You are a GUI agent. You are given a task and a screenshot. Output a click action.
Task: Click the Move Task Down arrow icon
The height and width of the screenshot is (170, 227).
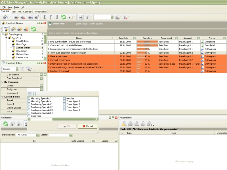click(x=57, y=17)
